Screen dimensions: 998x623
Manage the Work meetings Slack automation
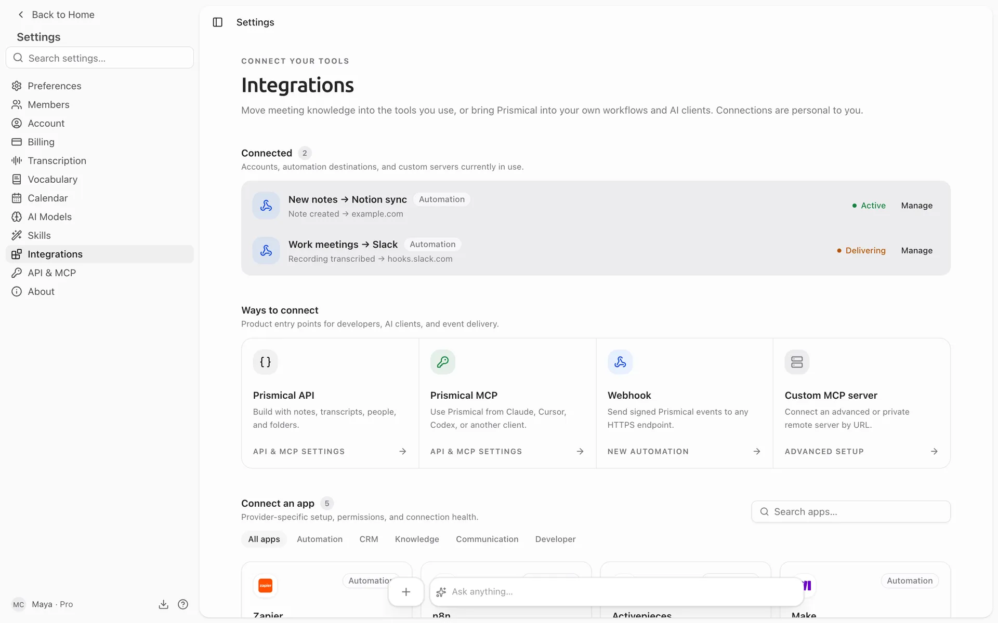click(916, 250)
